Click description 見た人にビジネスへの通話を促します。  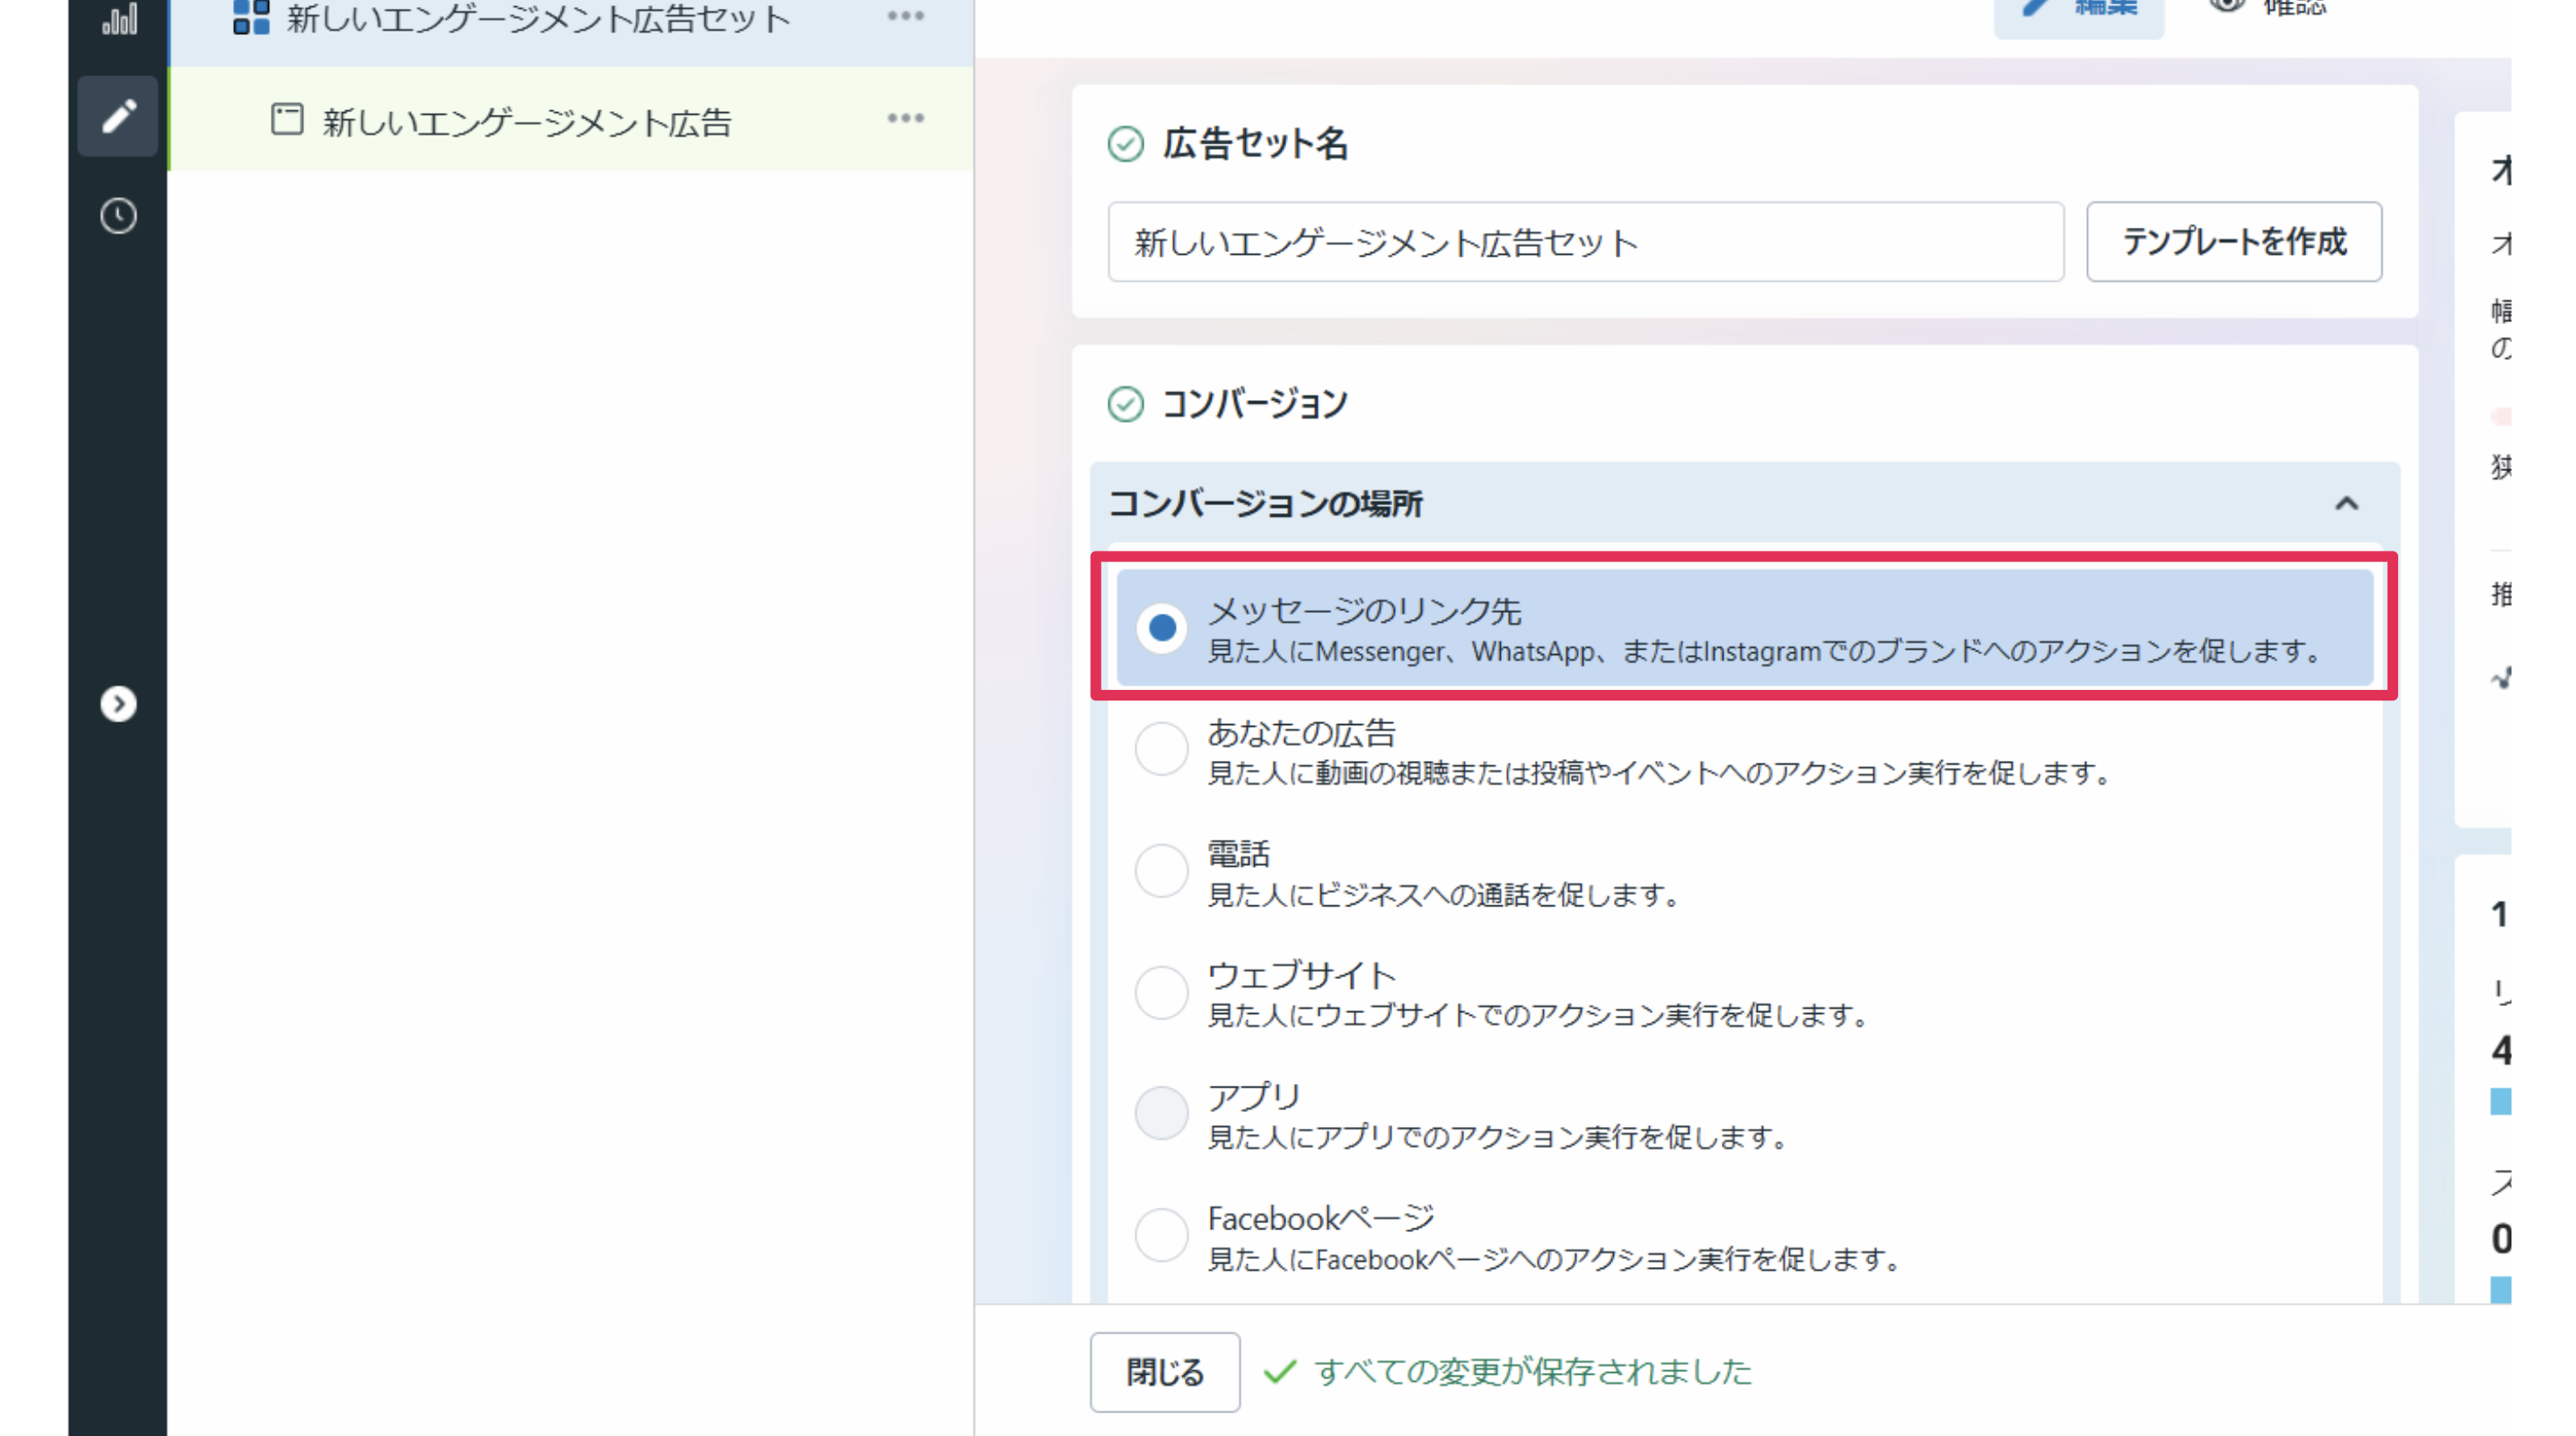[x=1446, y=894]
